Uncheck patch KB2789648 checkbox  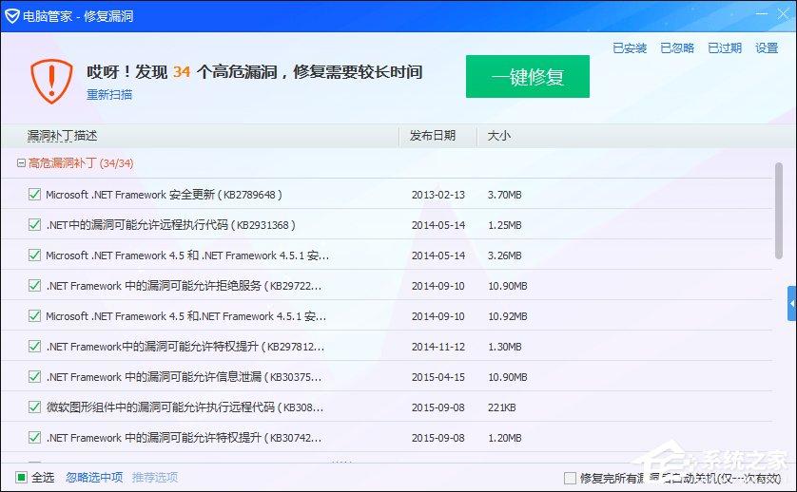(x=35, y=195)
